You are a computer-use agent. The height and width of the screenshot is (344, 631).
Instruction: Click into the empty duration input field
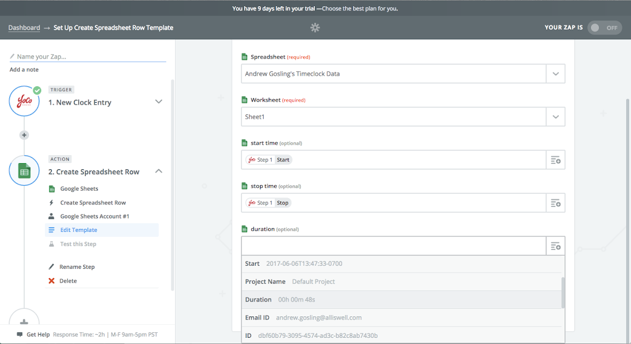(394, 246)
